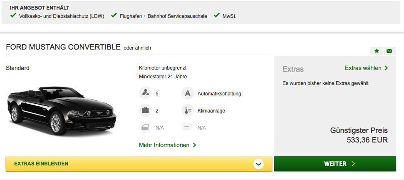Click the white chevron circle on yellow bar
Viewport: 404px width, 180px height.
pos(259,164)
